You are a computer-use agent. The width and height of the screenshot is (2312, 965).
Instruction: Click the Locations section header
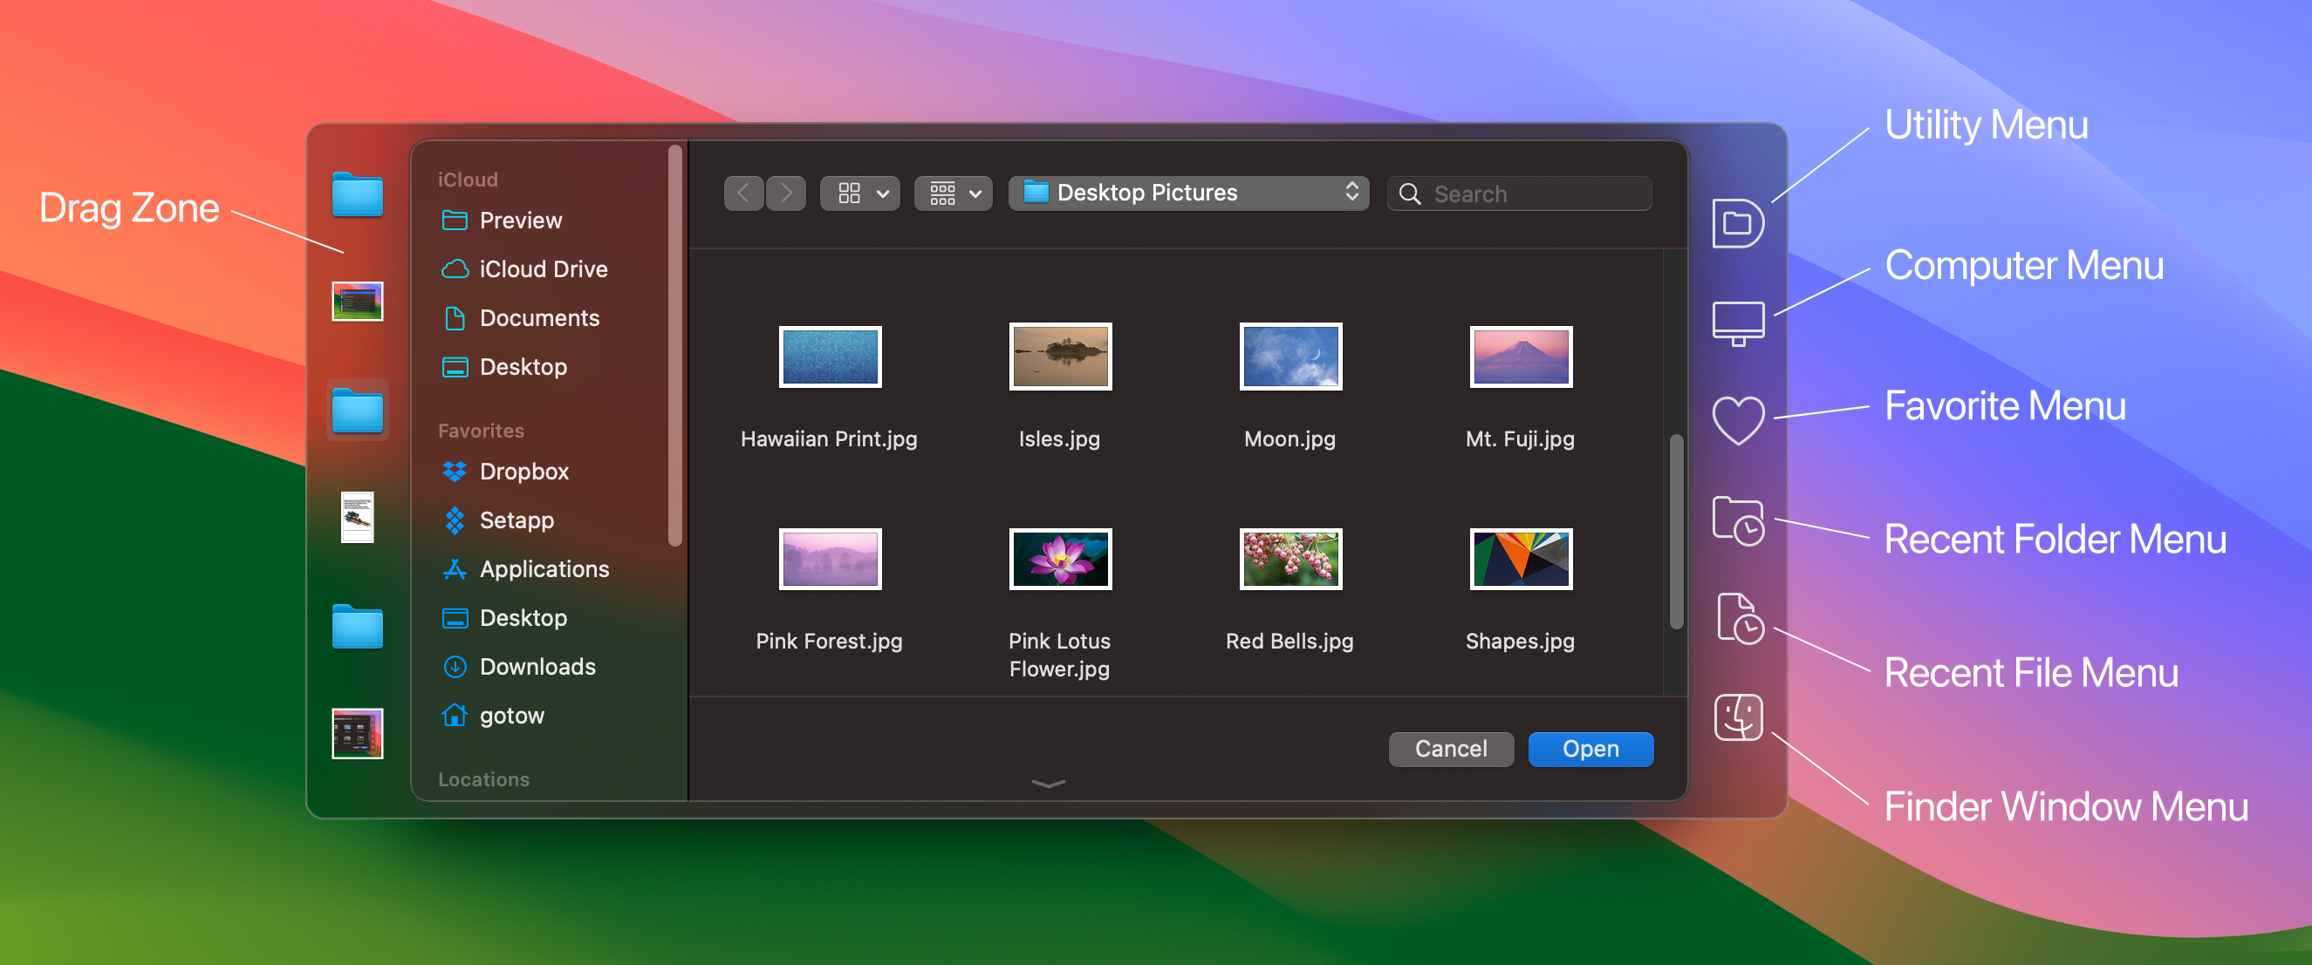[483, 779]
